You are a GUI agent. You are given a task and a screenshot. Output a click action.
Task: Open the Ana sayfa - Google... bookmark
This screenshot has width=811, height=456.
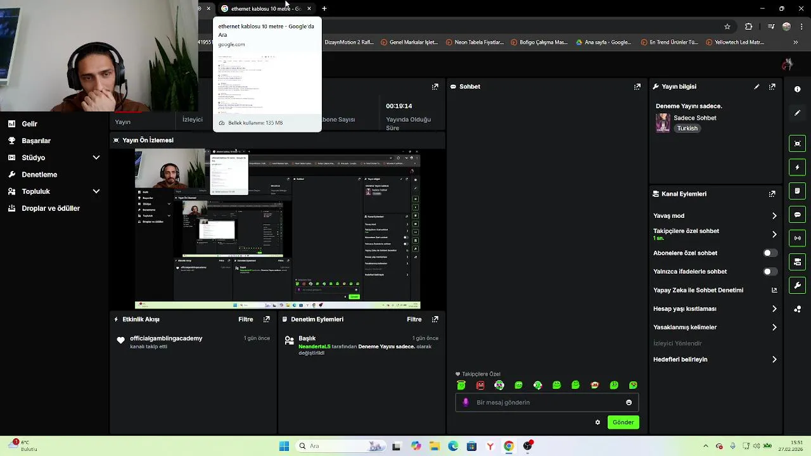point(603,42)
